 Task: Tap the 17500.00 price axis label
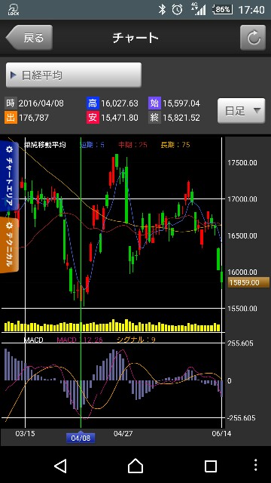click(x=242, y=163)
